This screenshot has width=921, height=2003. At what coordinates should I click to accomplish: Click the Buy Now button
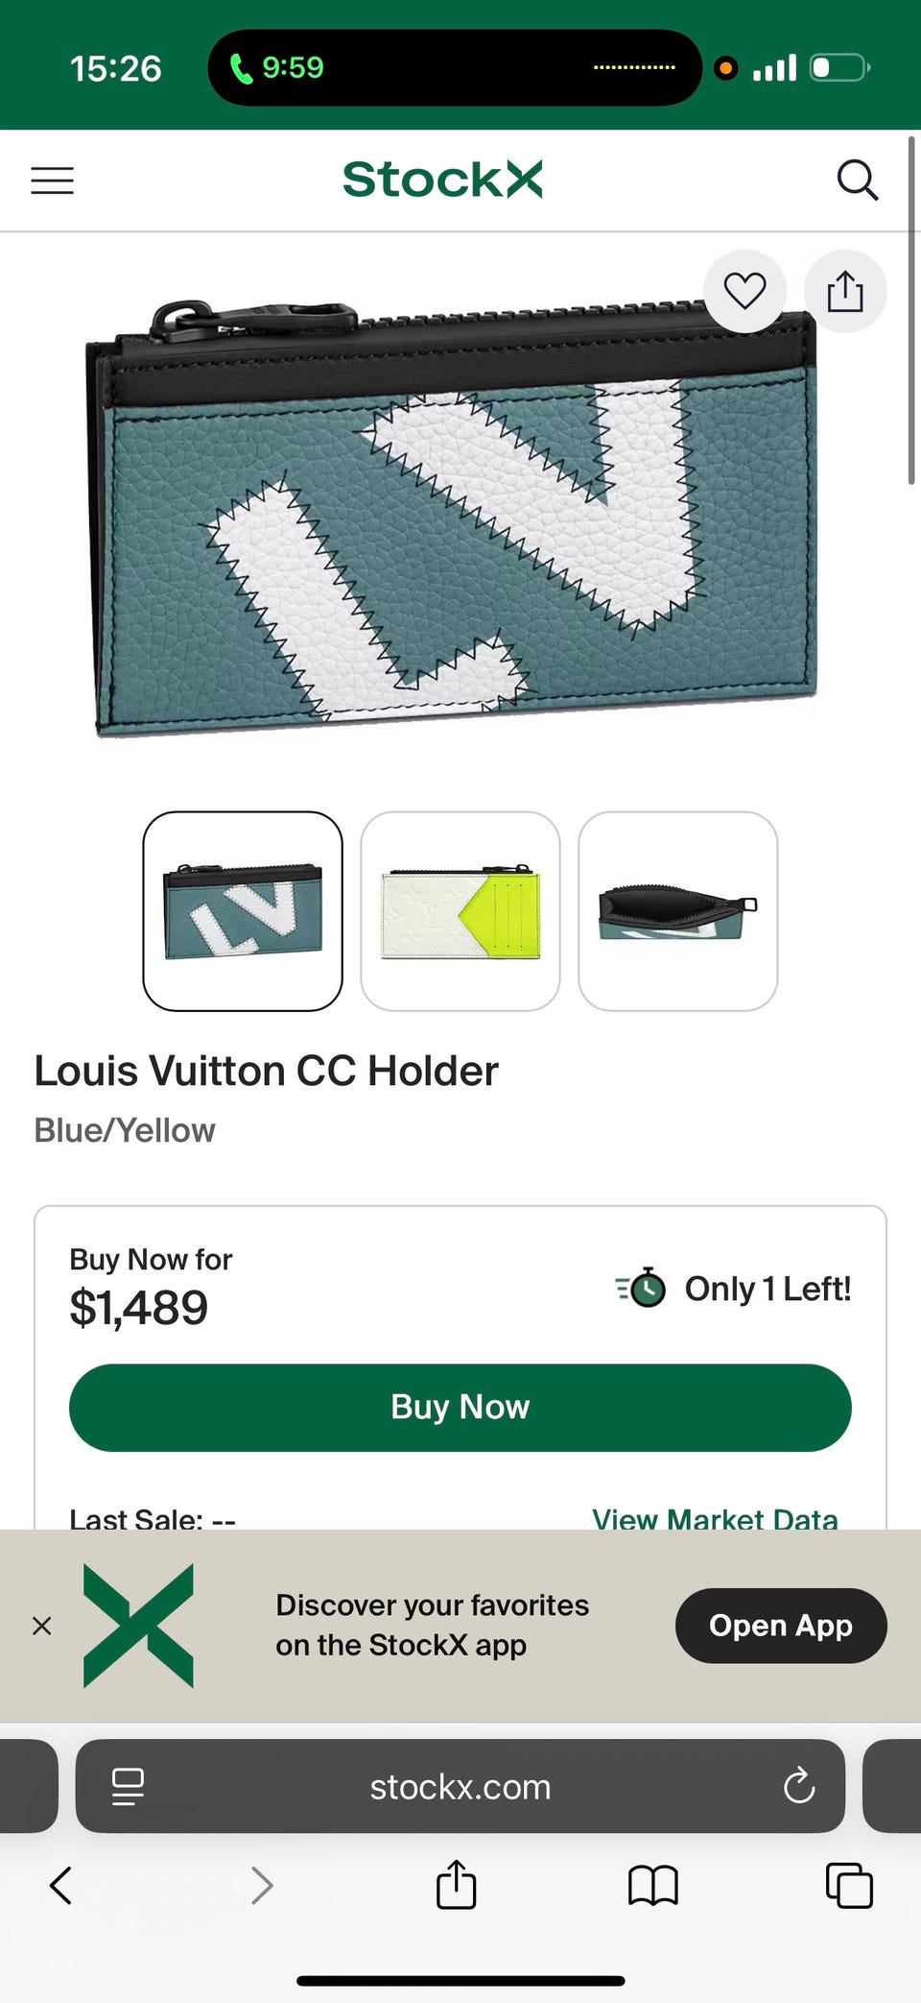tap(460, 1407)
